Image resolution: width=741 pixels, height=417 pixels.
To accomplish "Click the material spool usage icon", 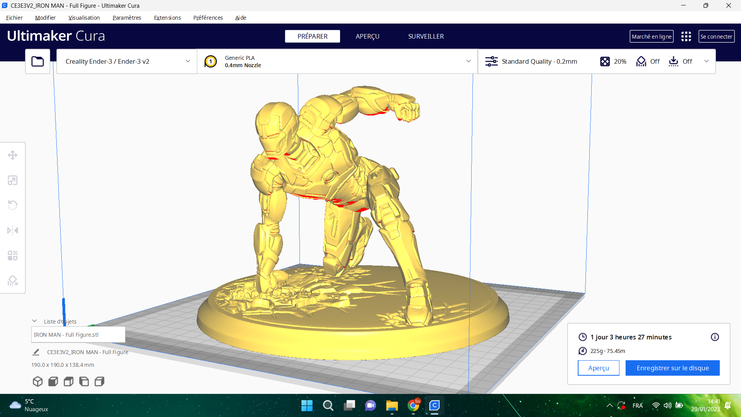I will tap(583, 351).
